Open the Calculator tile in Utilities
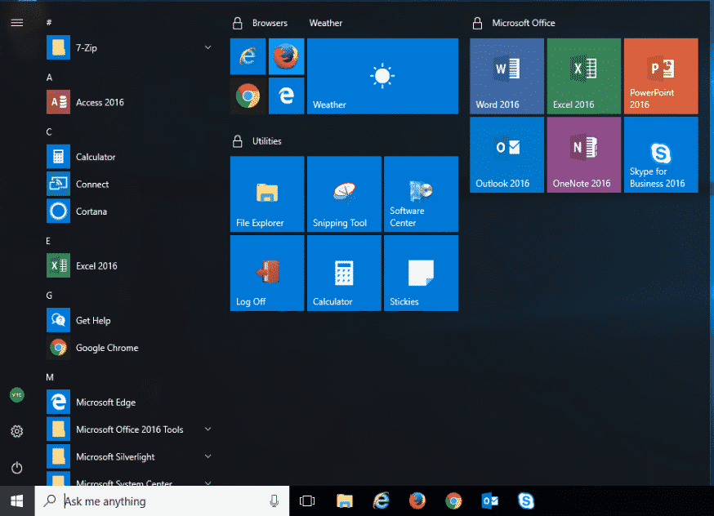This screenshot has height=516, width=714. [344, 273]
